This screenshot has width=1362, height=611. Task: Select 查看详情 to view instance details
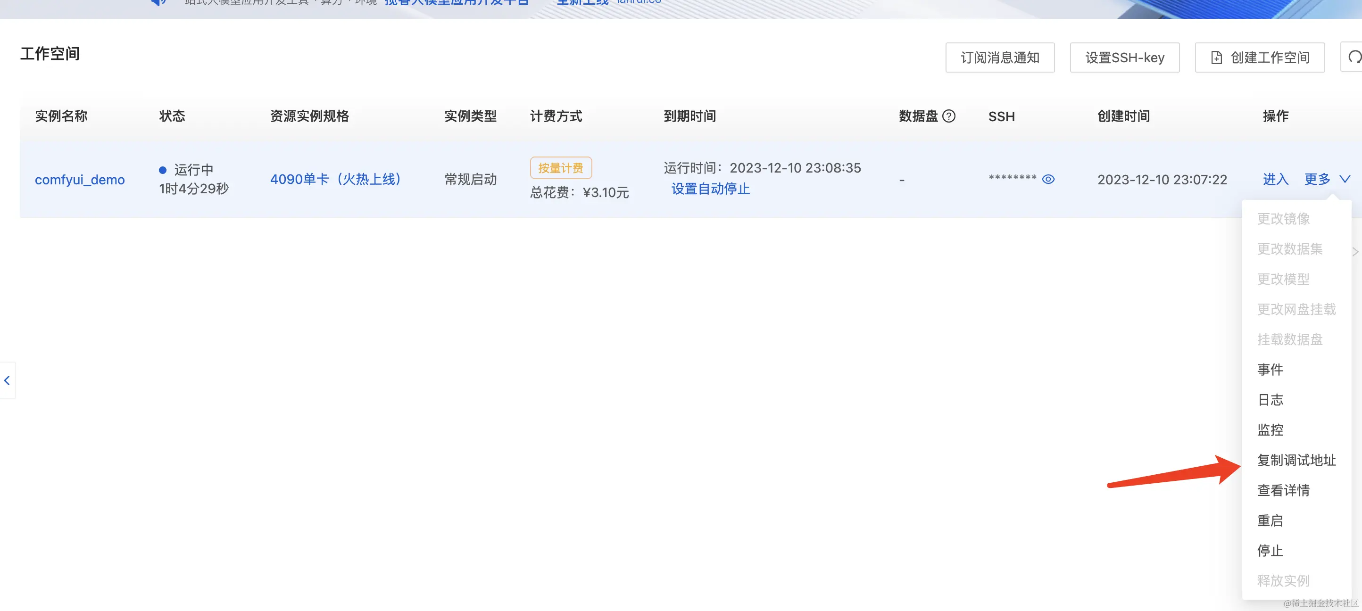click(1283, 490)
